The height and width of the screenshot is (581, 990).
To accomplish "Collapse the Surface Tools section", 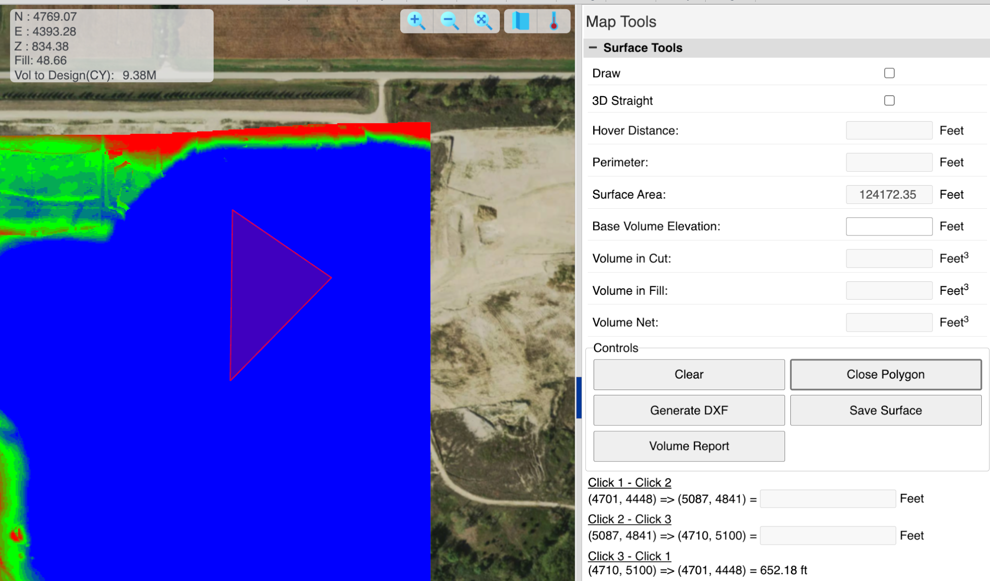I will point(593,47).
